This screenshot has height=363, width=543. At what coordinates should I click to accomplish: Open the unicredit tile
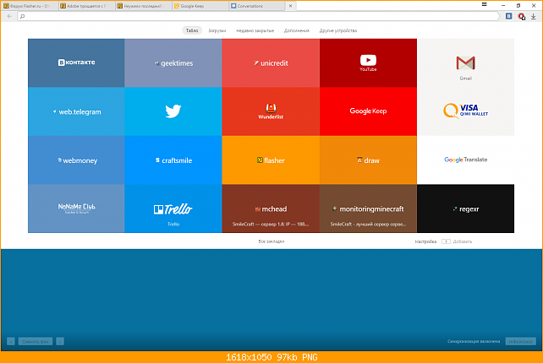coord(271,63)
